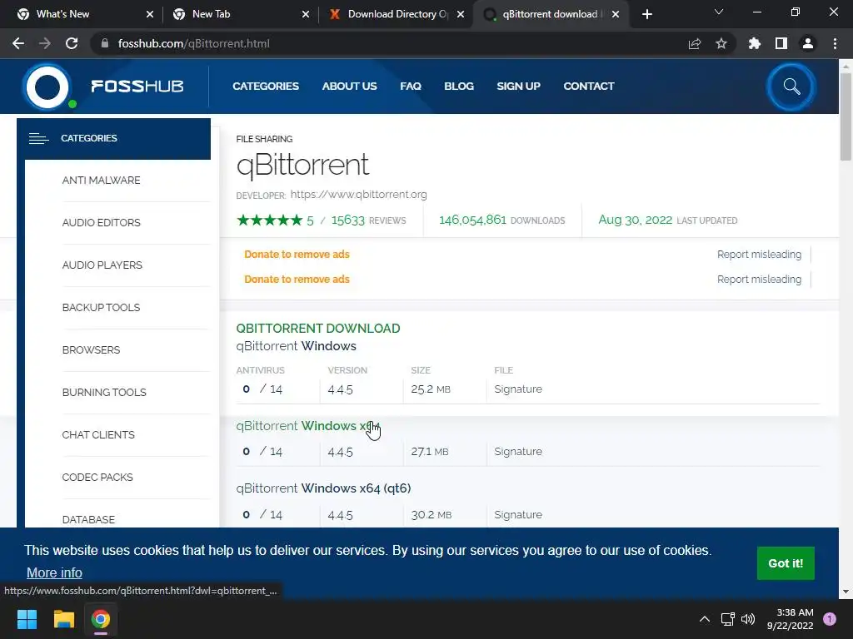The image size is (853, 639).
Task: Bookmark this page with star icon
Action: 721,43
